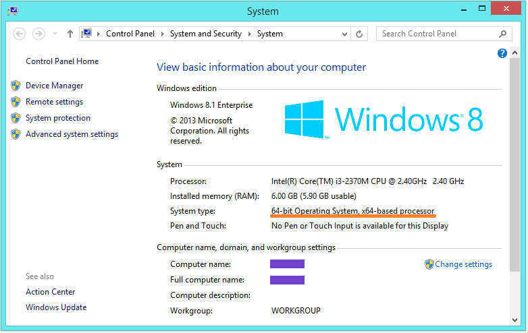Click the scrollbar down arrow
This screenshot has width=528, height=333.
pyautogui.click(x=514, y=320)
